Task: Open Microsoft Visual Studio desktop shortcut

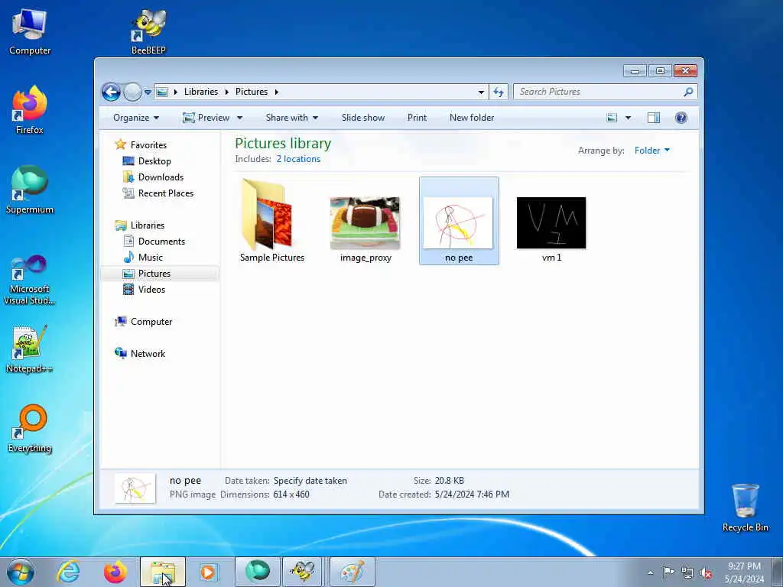Action: coord(30,280)
